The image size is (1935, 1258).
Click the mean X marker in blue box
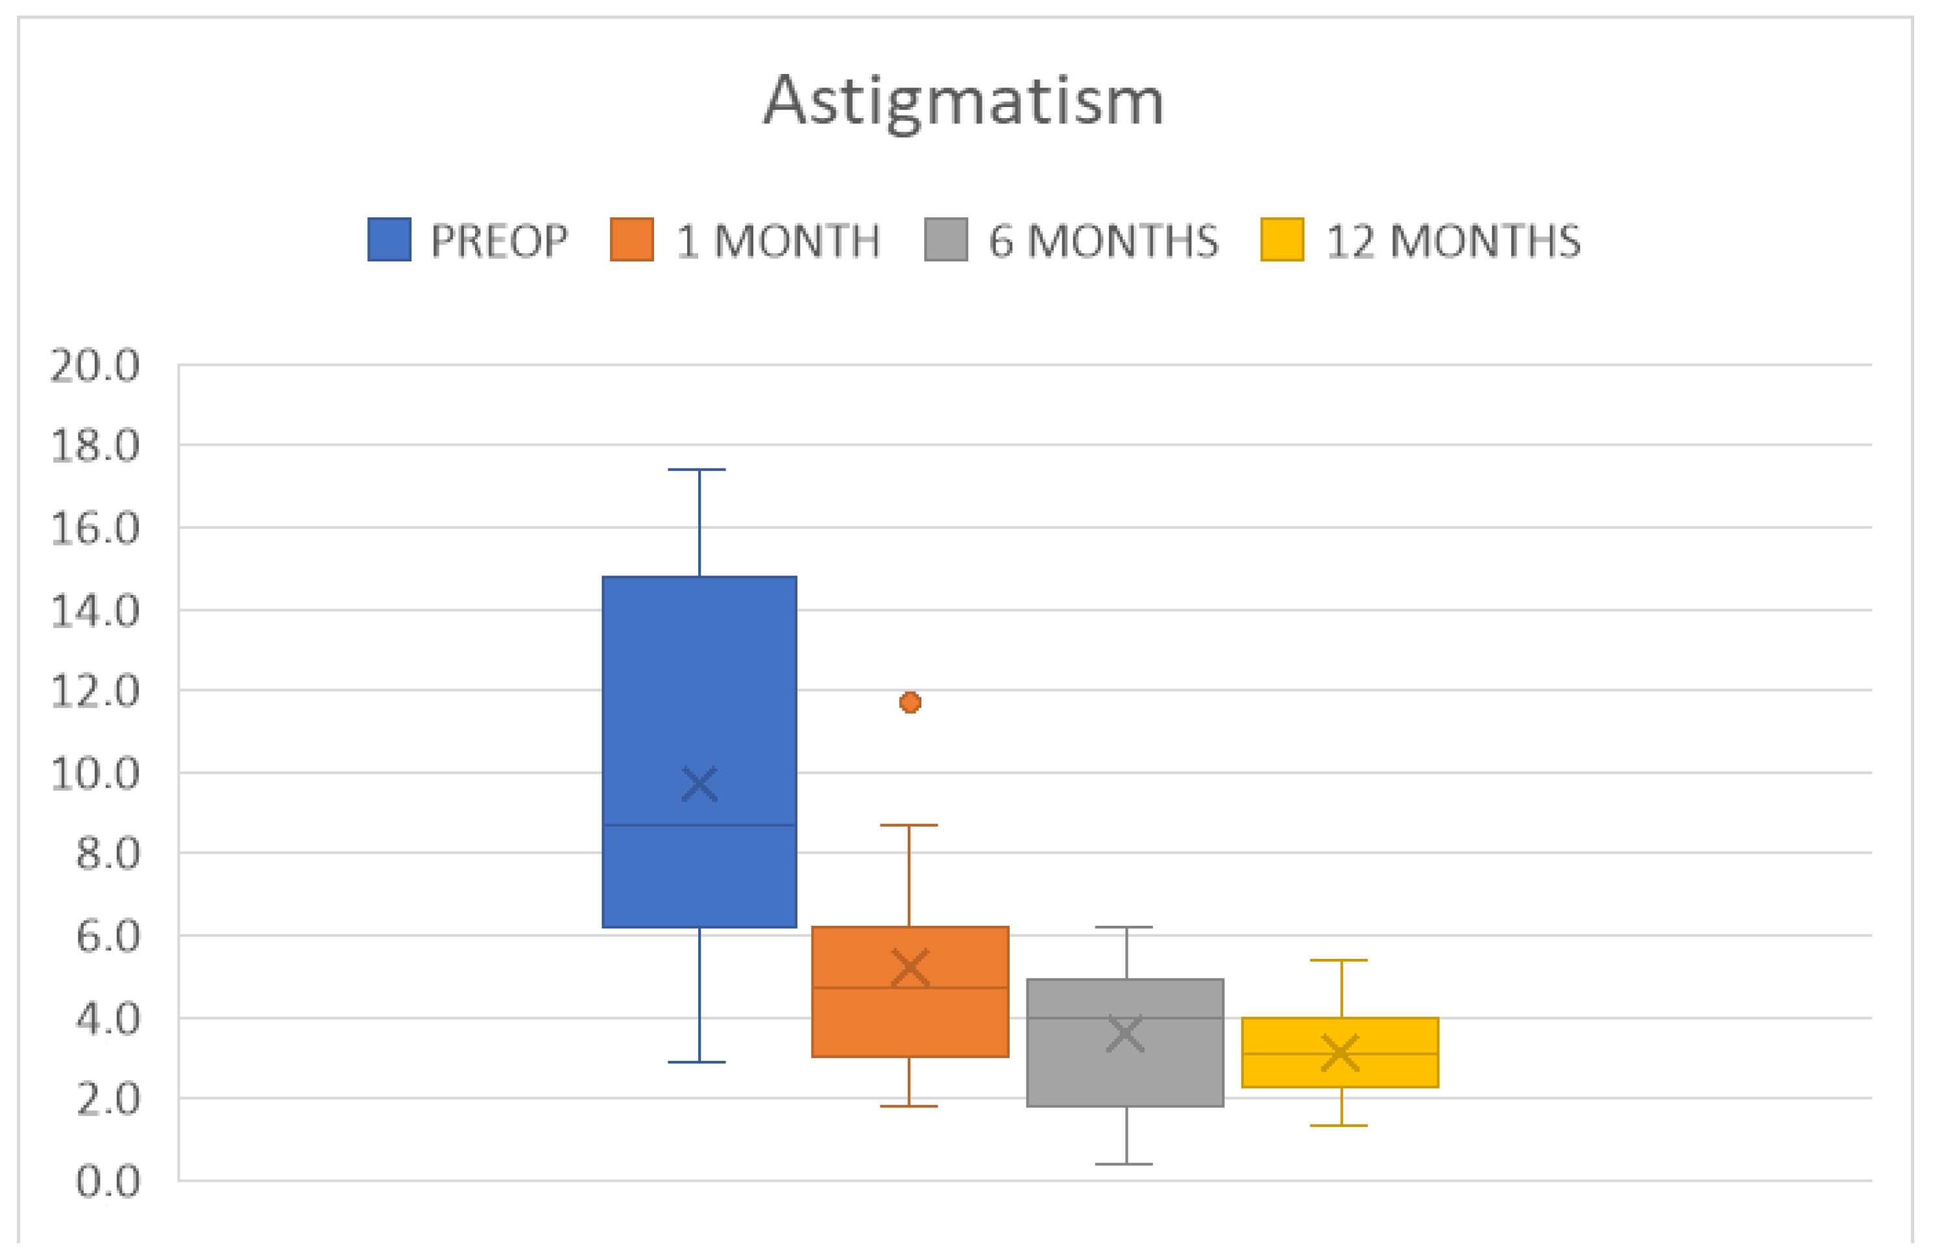coord(700,784)
